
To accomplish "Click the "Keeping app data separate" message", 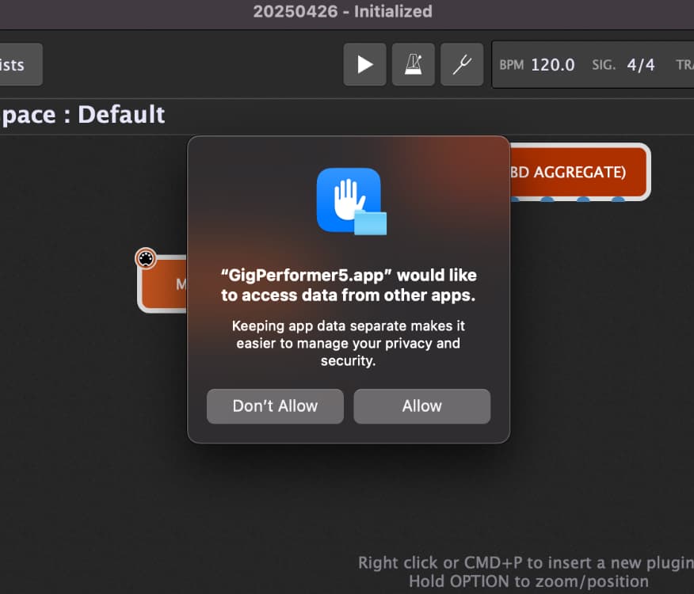I will point(349,344).
